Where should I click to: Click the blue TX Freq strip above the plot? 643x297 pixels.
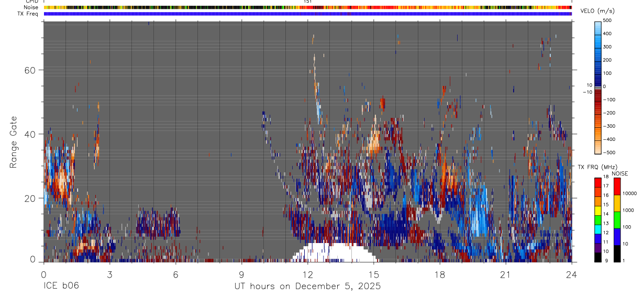[x=307, y=14]
